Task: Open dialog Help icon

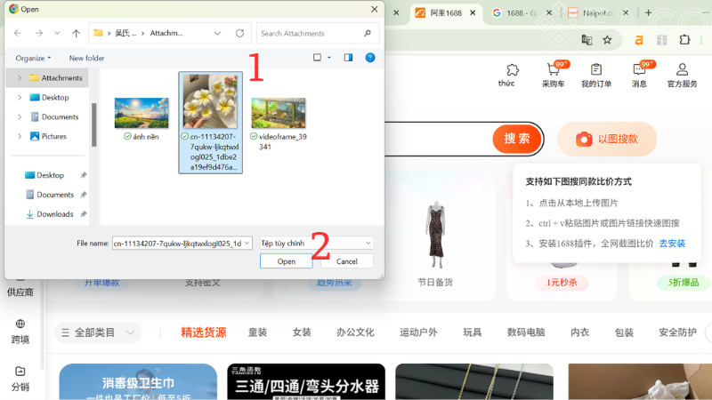Action: coord(370,58)
